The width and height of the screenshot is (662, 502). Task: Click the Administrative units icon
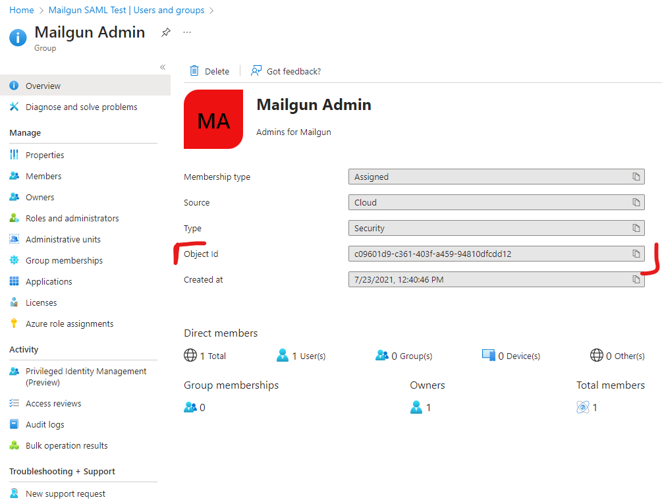(x=14, y=239)
